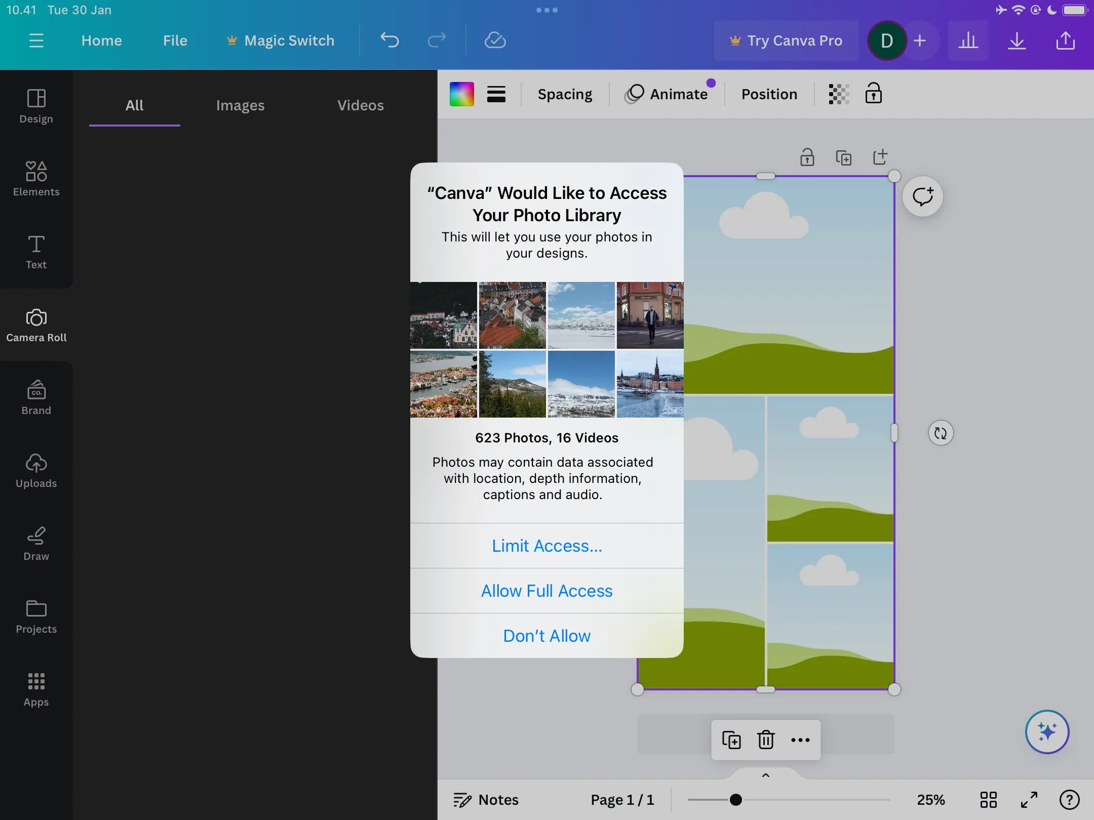Open the Elements panel
Screen dimensions: 1094x820
click(35, 178)
